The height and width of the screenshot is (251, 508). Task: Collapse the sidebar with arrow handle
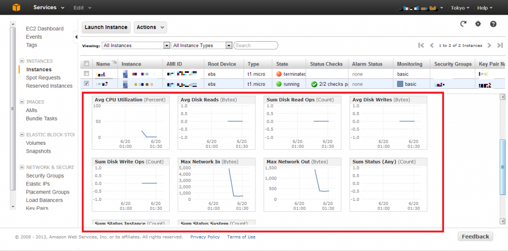pos(76,37)
